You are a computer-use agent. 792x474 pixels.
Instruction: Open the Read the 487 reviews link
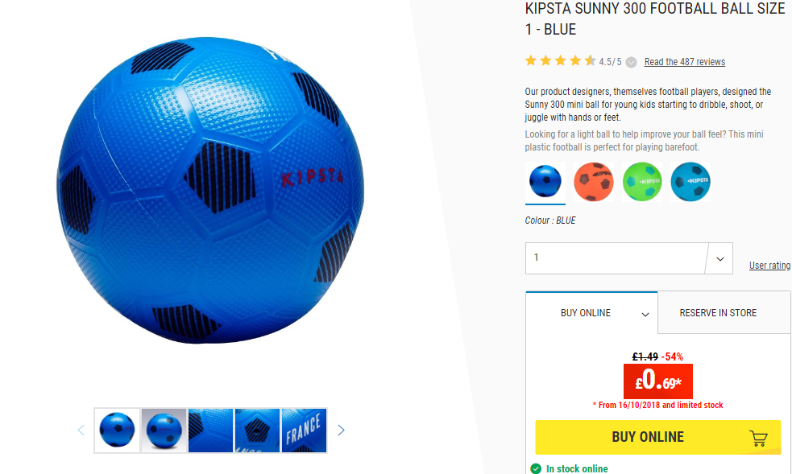(x=684, y=61)
